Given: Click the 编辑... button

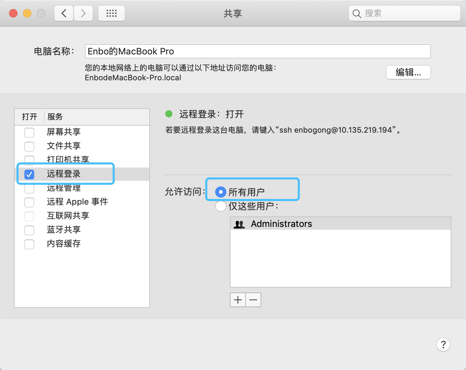Looking at the screenshot, I should coord(408,72).
